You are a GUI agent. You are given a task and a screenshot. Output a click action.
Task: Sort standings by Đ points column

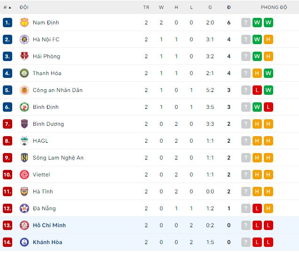[229, 8]
